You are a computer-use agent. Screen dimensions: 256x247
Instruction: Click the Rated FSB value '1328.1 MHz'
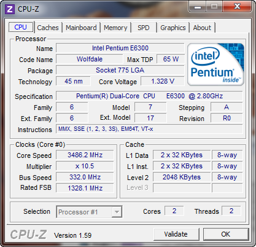[x=85, y=188]
